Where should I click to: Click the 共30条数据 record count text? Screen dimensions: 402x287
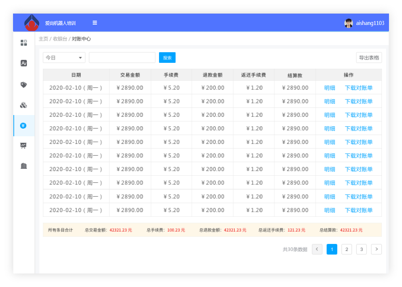[295, 249]
